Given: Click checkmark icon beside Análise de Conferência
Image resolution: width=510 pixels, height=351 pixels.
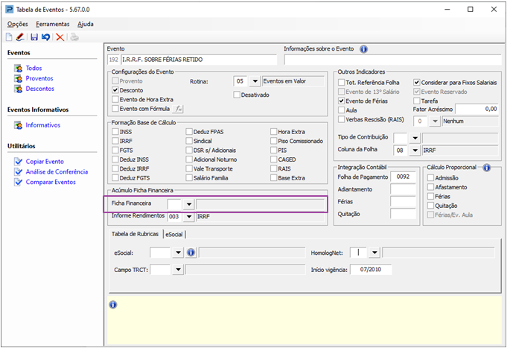Looking at the screenshot, I should [x=18, y=172].
